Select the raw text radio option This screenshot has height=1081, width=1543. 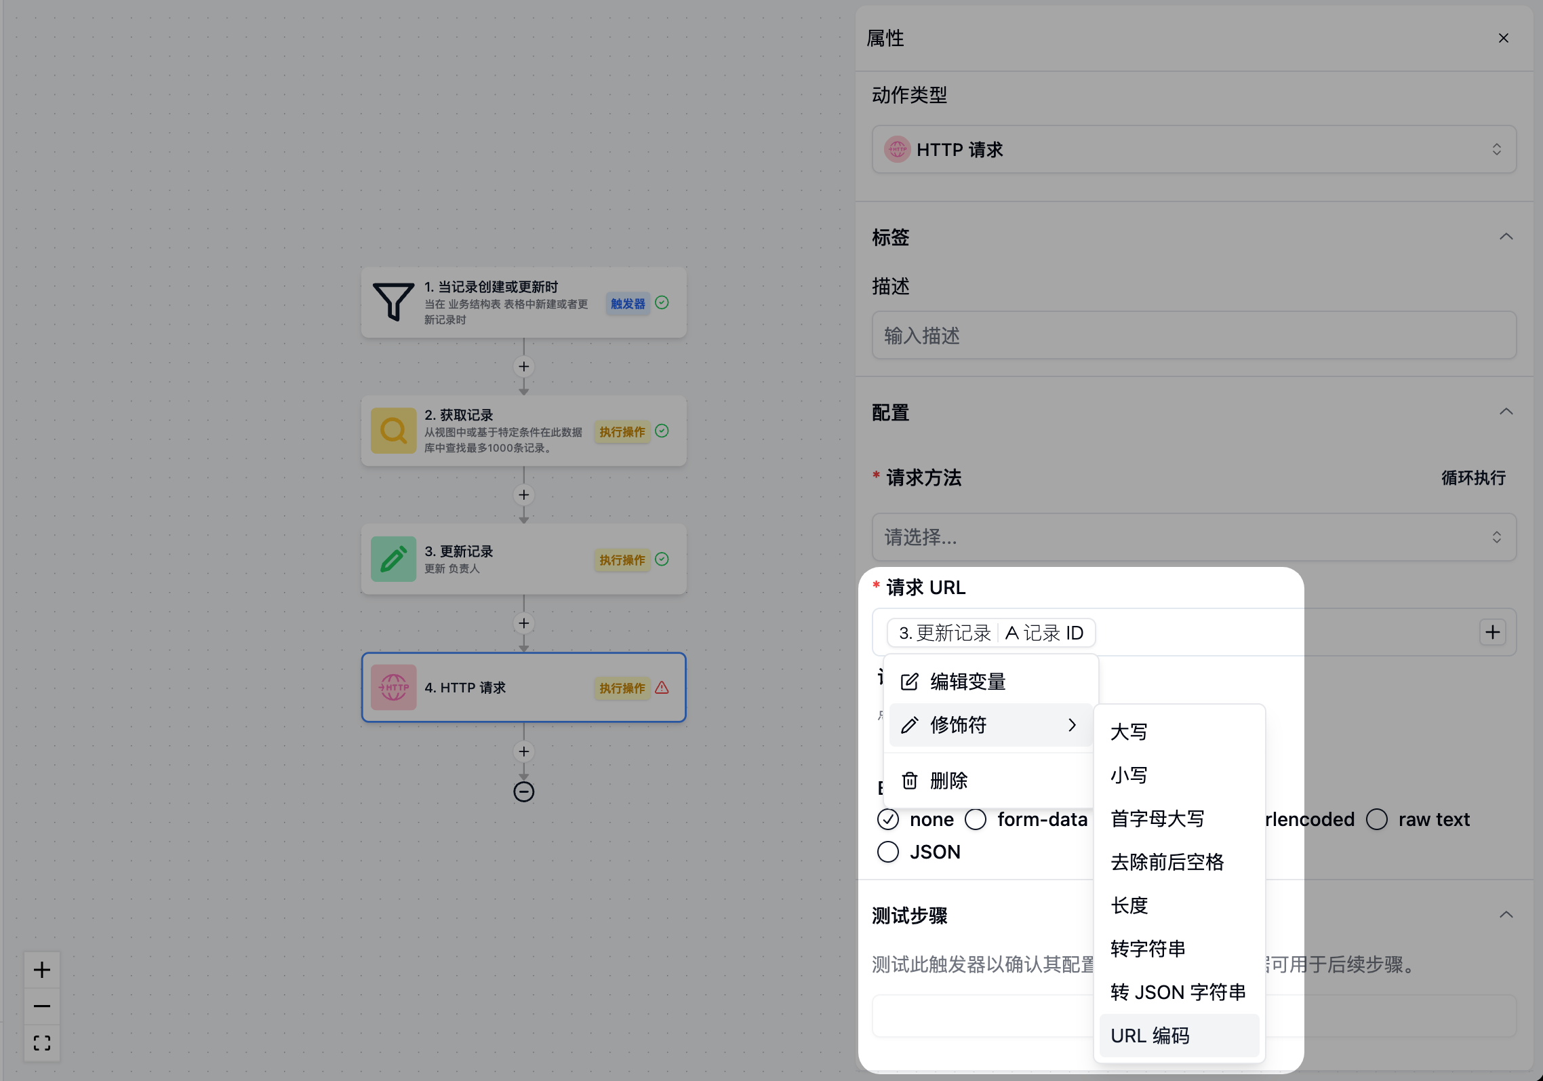pos(1377,819)
